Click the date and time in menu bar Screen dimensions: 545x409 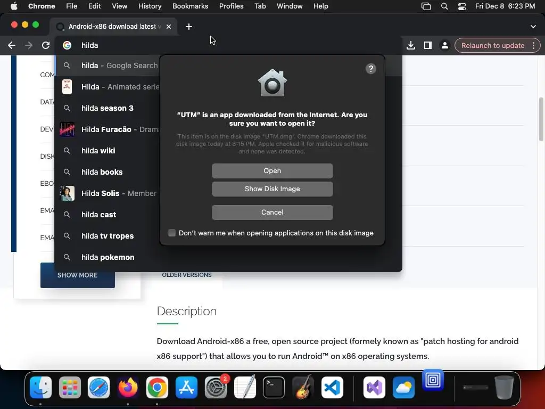click(505, 6)
